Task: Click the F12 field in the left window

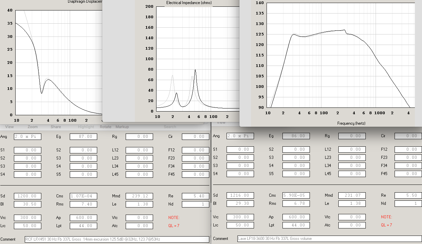Action: (195, 150)
